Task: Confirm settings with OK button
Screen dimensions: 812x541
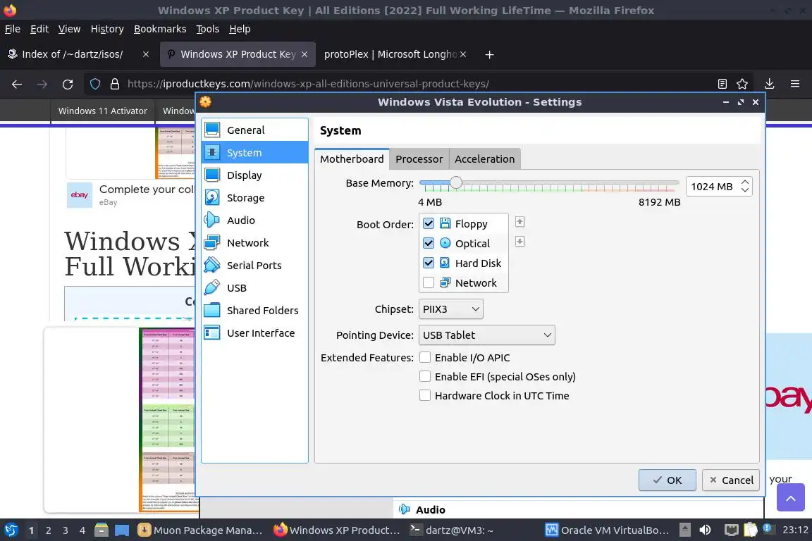Action: 667,480
